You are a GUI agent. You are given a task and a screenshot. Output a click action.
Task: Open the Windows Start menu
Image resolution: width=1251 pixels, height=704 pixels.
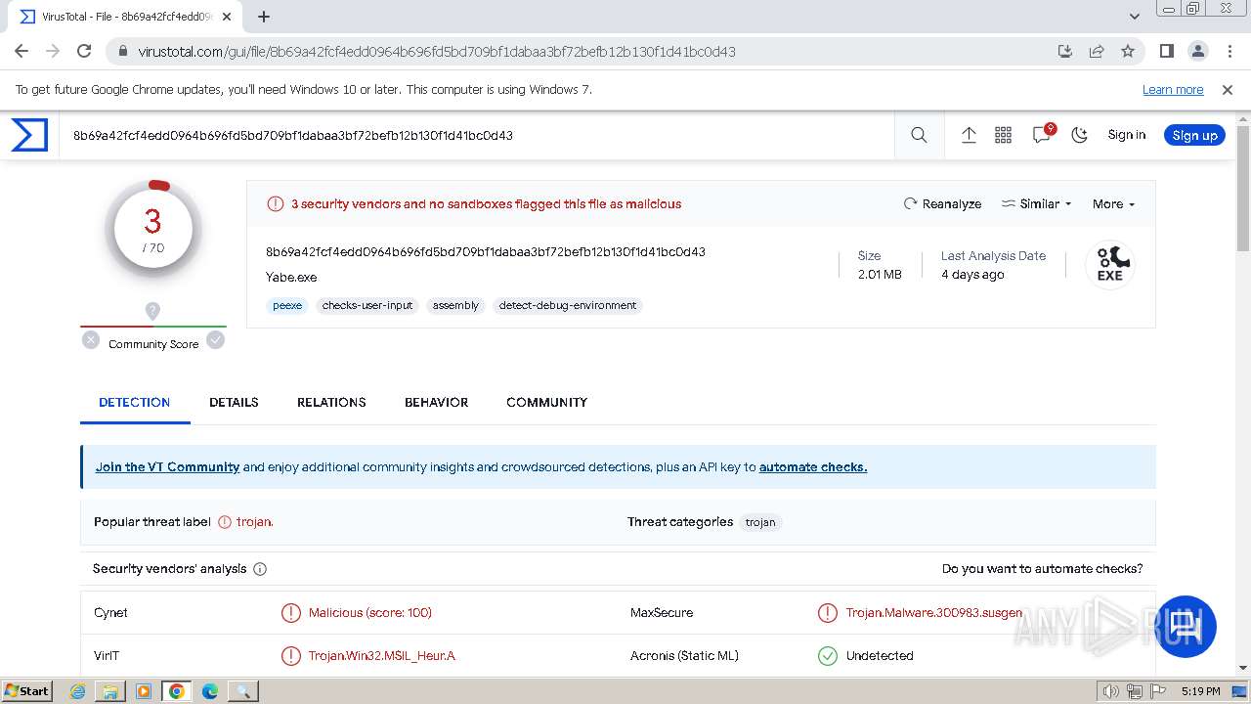(x=26, y=690)
